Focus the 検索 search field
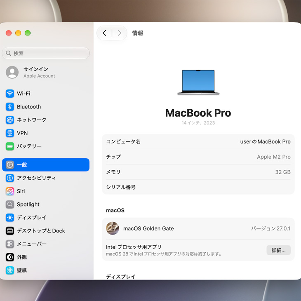 pyautogui.click(x=46, y=53)
